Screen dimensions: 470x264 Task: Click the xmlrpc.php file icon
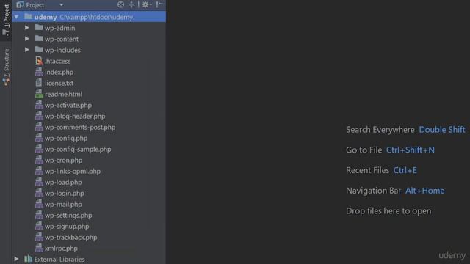point(39,248)
